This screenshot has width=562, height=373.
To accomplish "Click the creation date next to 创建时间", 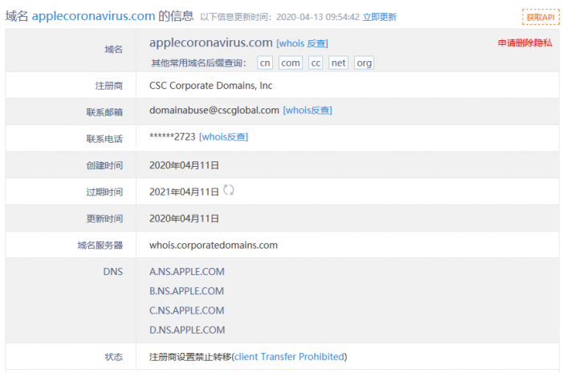I will pos(184,165).
